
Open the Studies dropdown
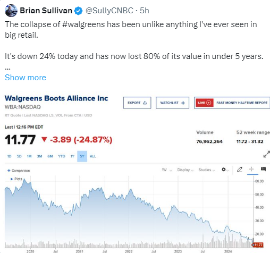click(x=207, y=170)
